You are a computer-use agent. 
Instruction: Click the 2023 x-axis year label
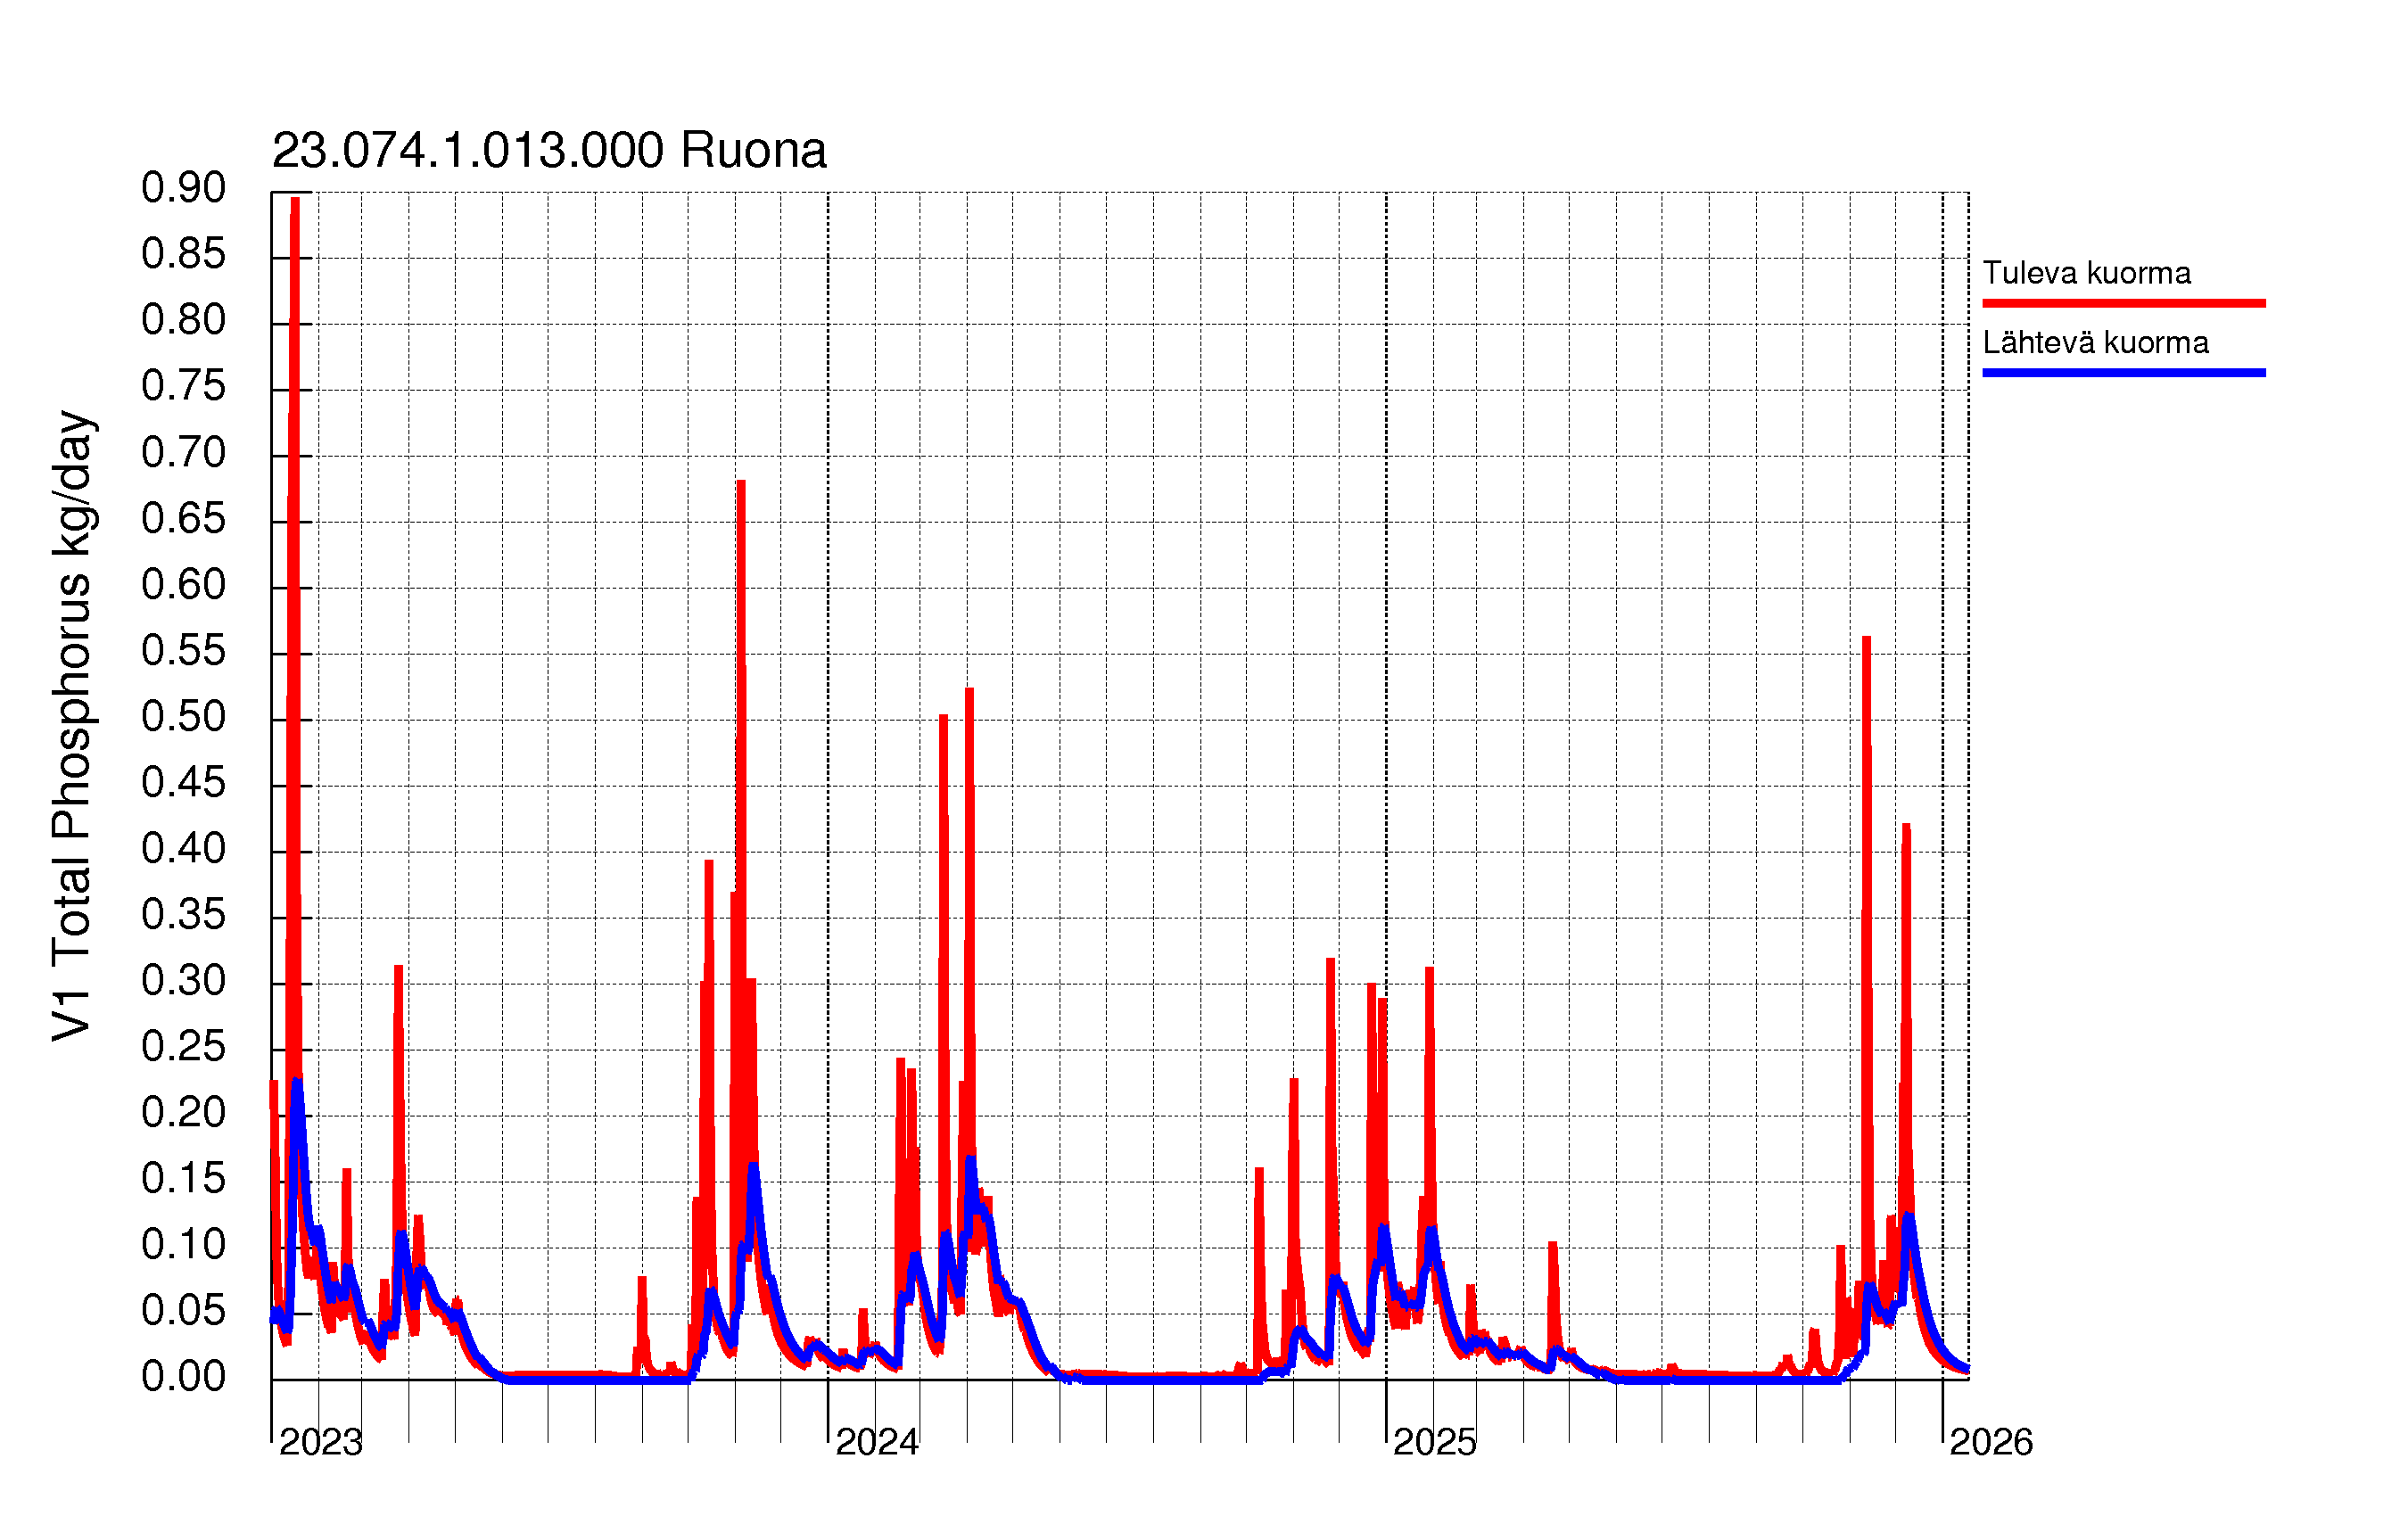[320, 1442]
